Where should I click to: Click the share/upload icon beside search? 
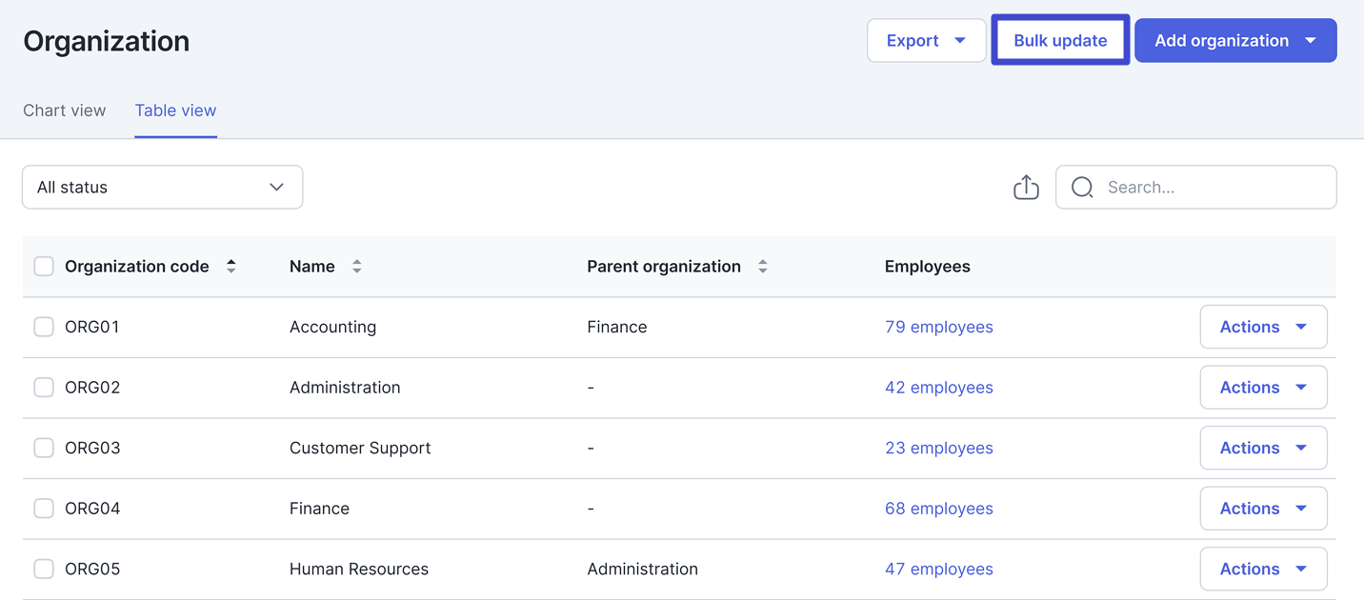tap(1026, 188)
